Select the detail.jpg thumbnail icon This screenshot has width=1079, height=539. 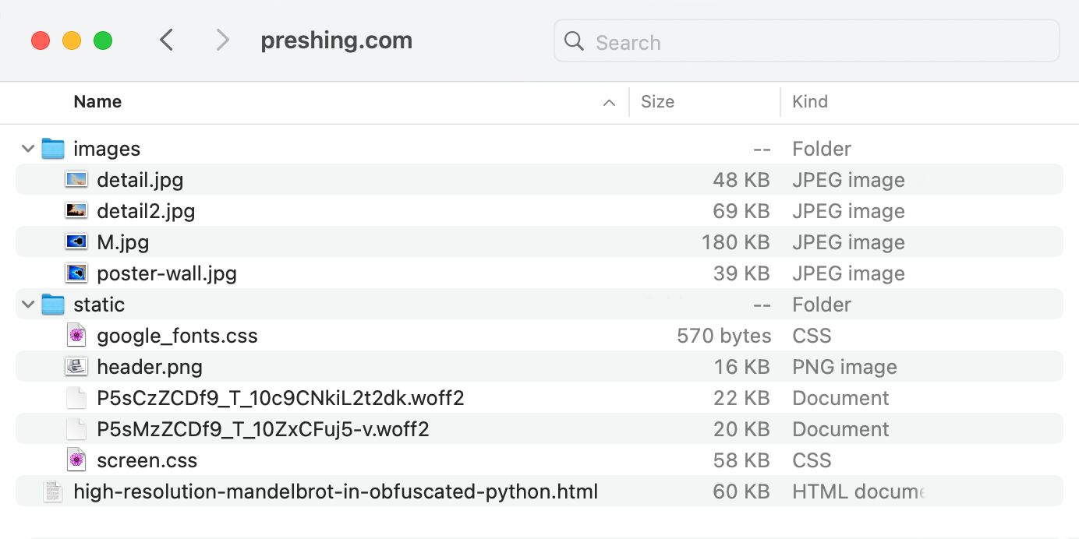click(x=76, y=180)
